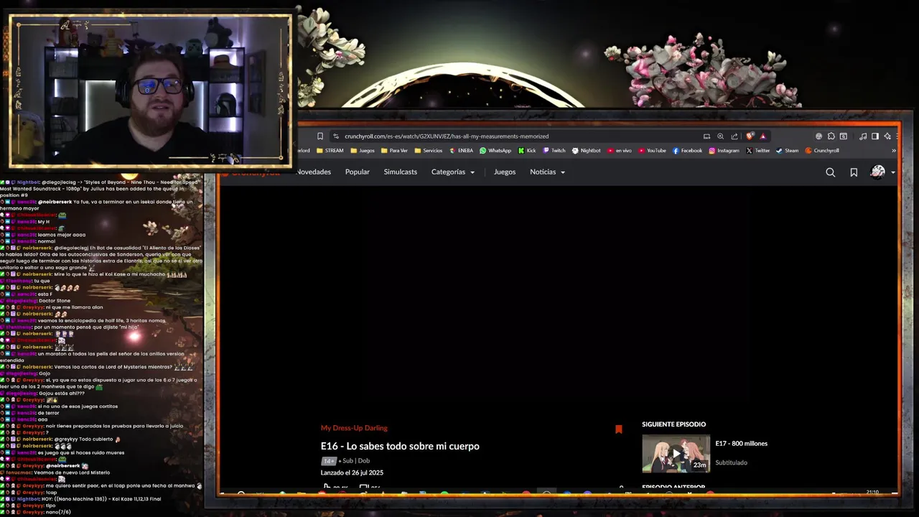The height and width of the screenshot is (517, 919).
Task: Click the SIGUIENTE EPISODIO heading
Action: (x=673, y=424)
